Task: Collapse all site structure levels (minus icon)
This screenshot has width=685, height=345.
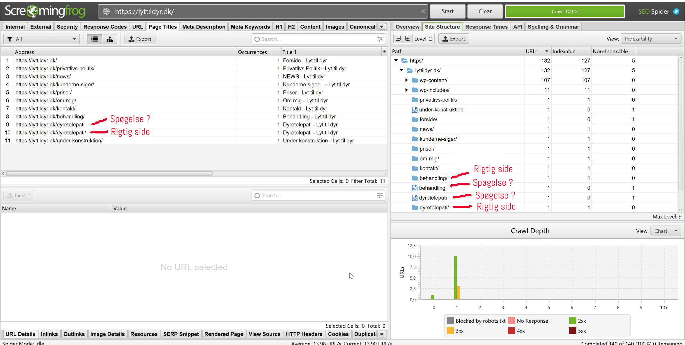Action: (x=398, y=39)
